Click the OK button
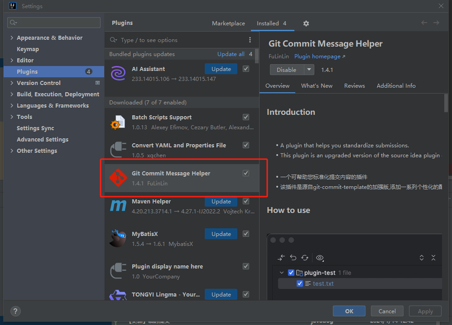This screenshot has width=452, height=325. [x=349, y=311]
